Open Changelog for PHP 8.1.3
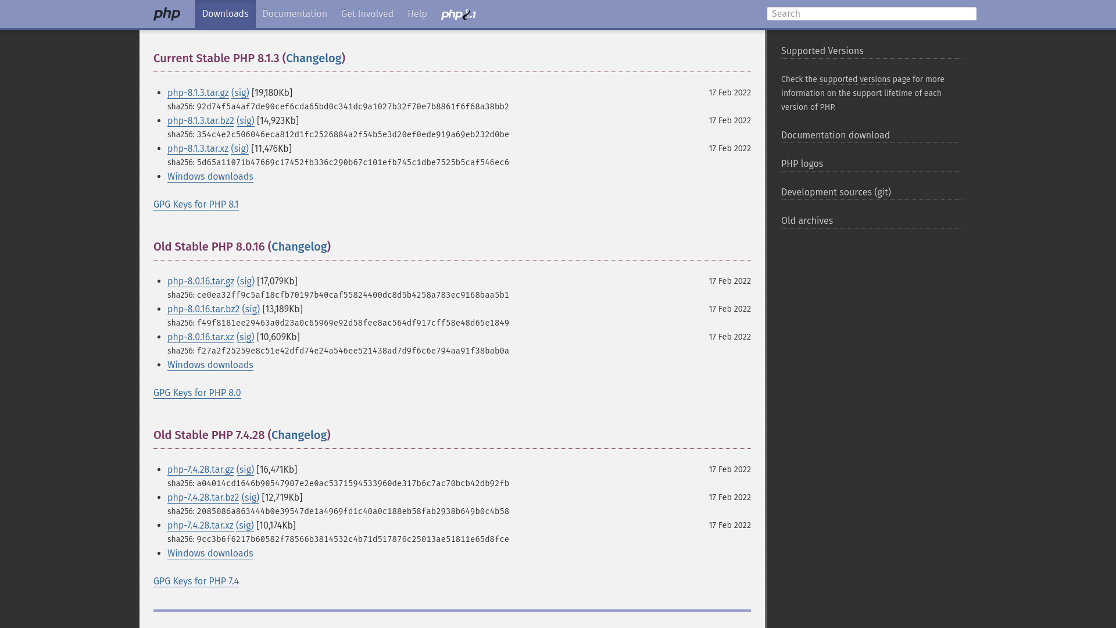The height and width of the screenshot is (628, 1116). click(314, 58)
